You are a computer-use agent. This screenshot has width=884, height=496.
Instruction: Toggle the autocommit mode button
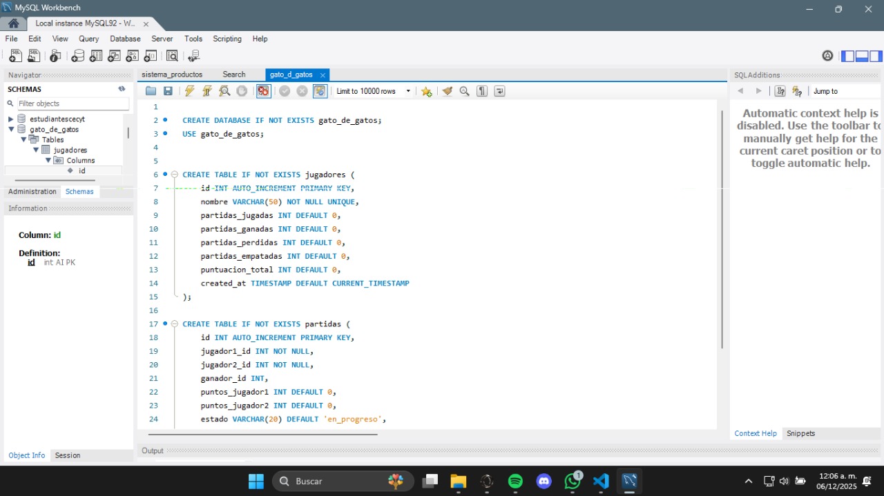tap(320, 91)
